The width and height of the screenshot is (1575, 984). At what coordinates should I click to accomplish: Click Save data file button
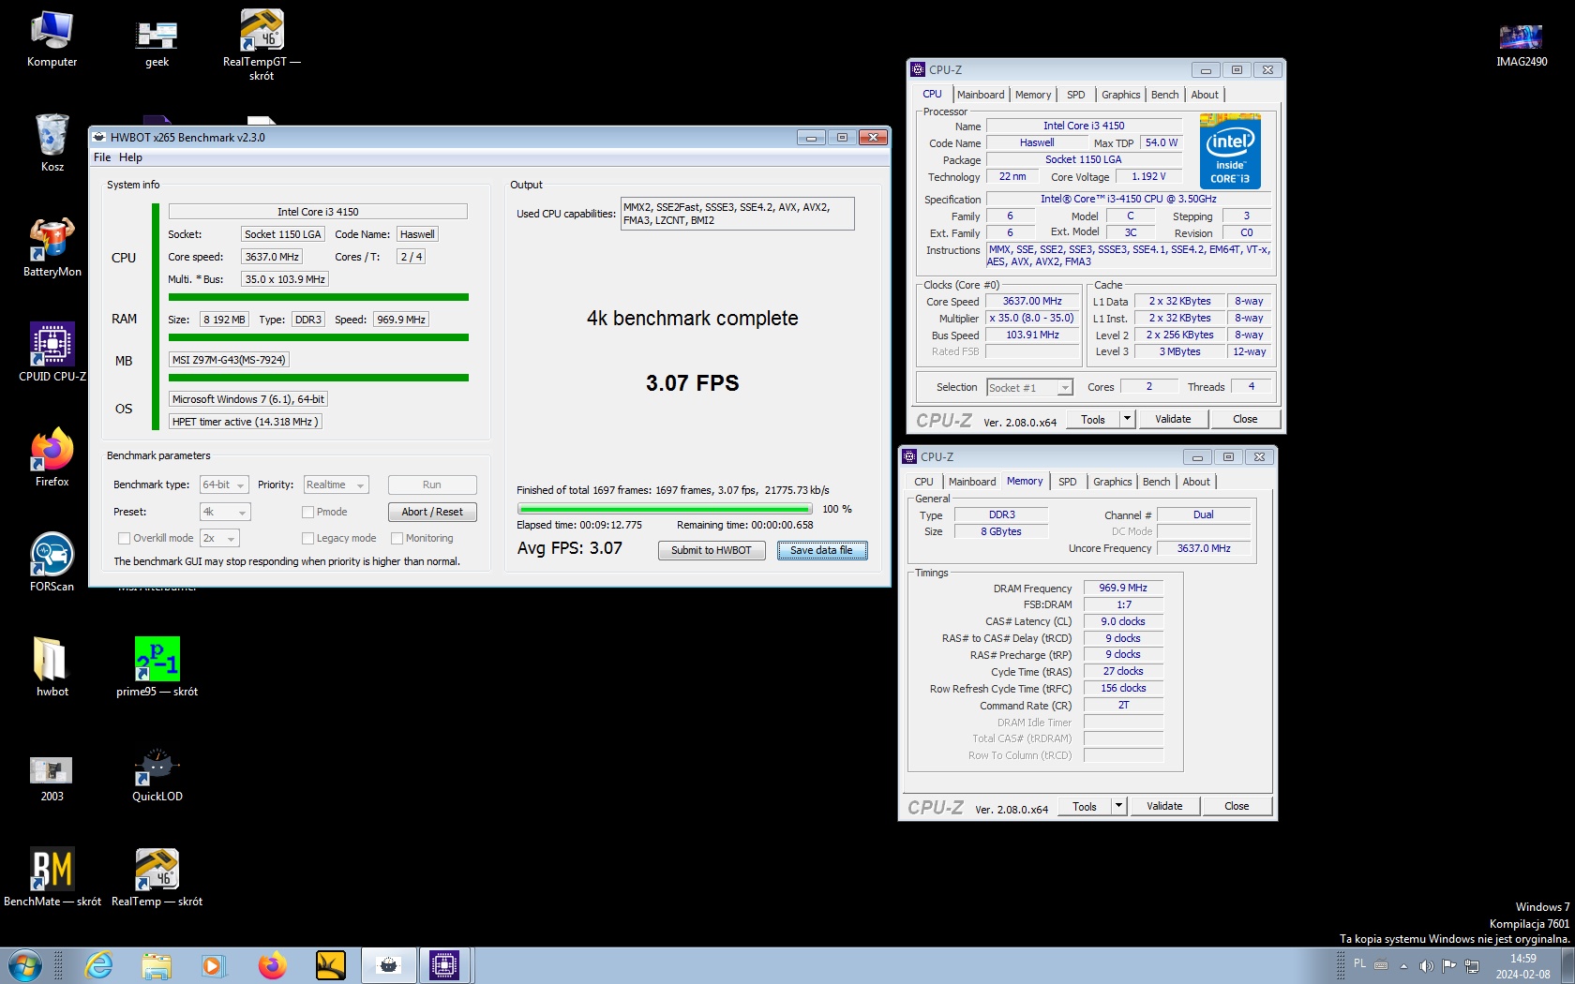coord(822,550)
